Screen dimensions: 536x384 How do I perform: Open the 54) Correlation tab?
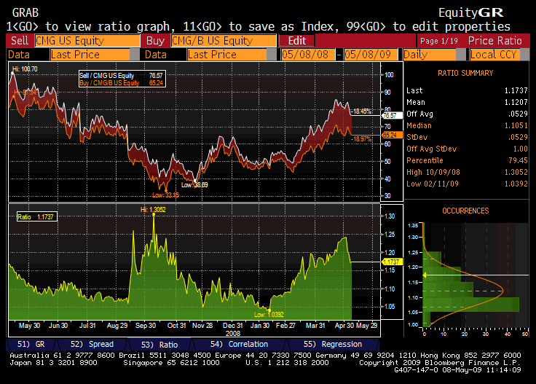(239, 344)
